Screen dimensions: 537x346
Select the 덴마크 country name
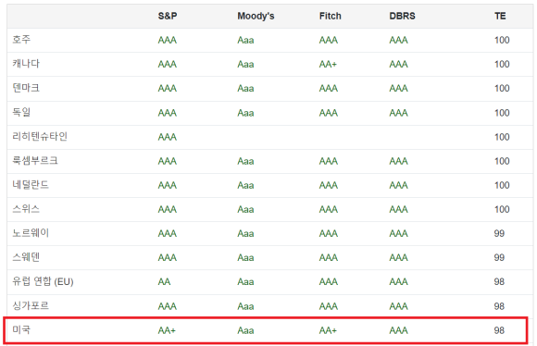pos(26,88)
